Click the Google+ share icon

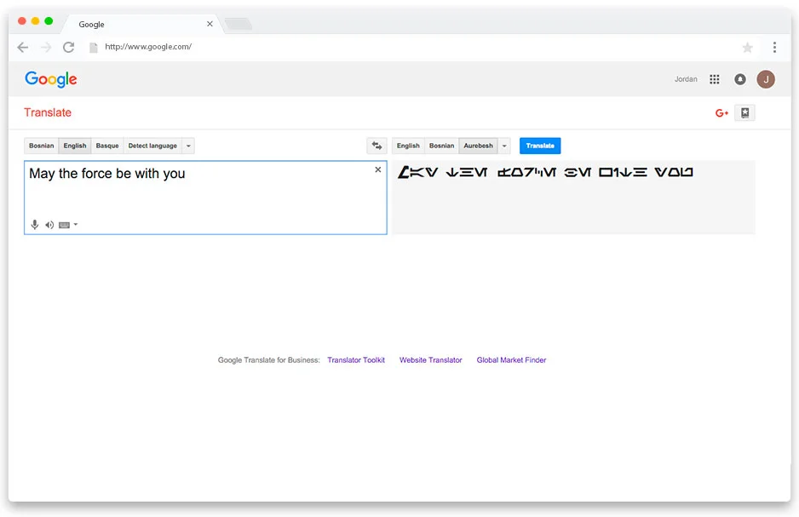721,112
